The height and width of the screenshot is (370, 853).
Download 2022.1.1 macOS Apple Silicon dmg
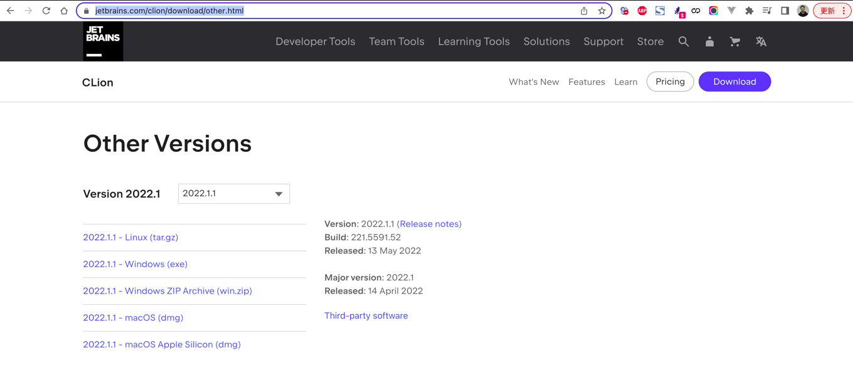[162, 344]
